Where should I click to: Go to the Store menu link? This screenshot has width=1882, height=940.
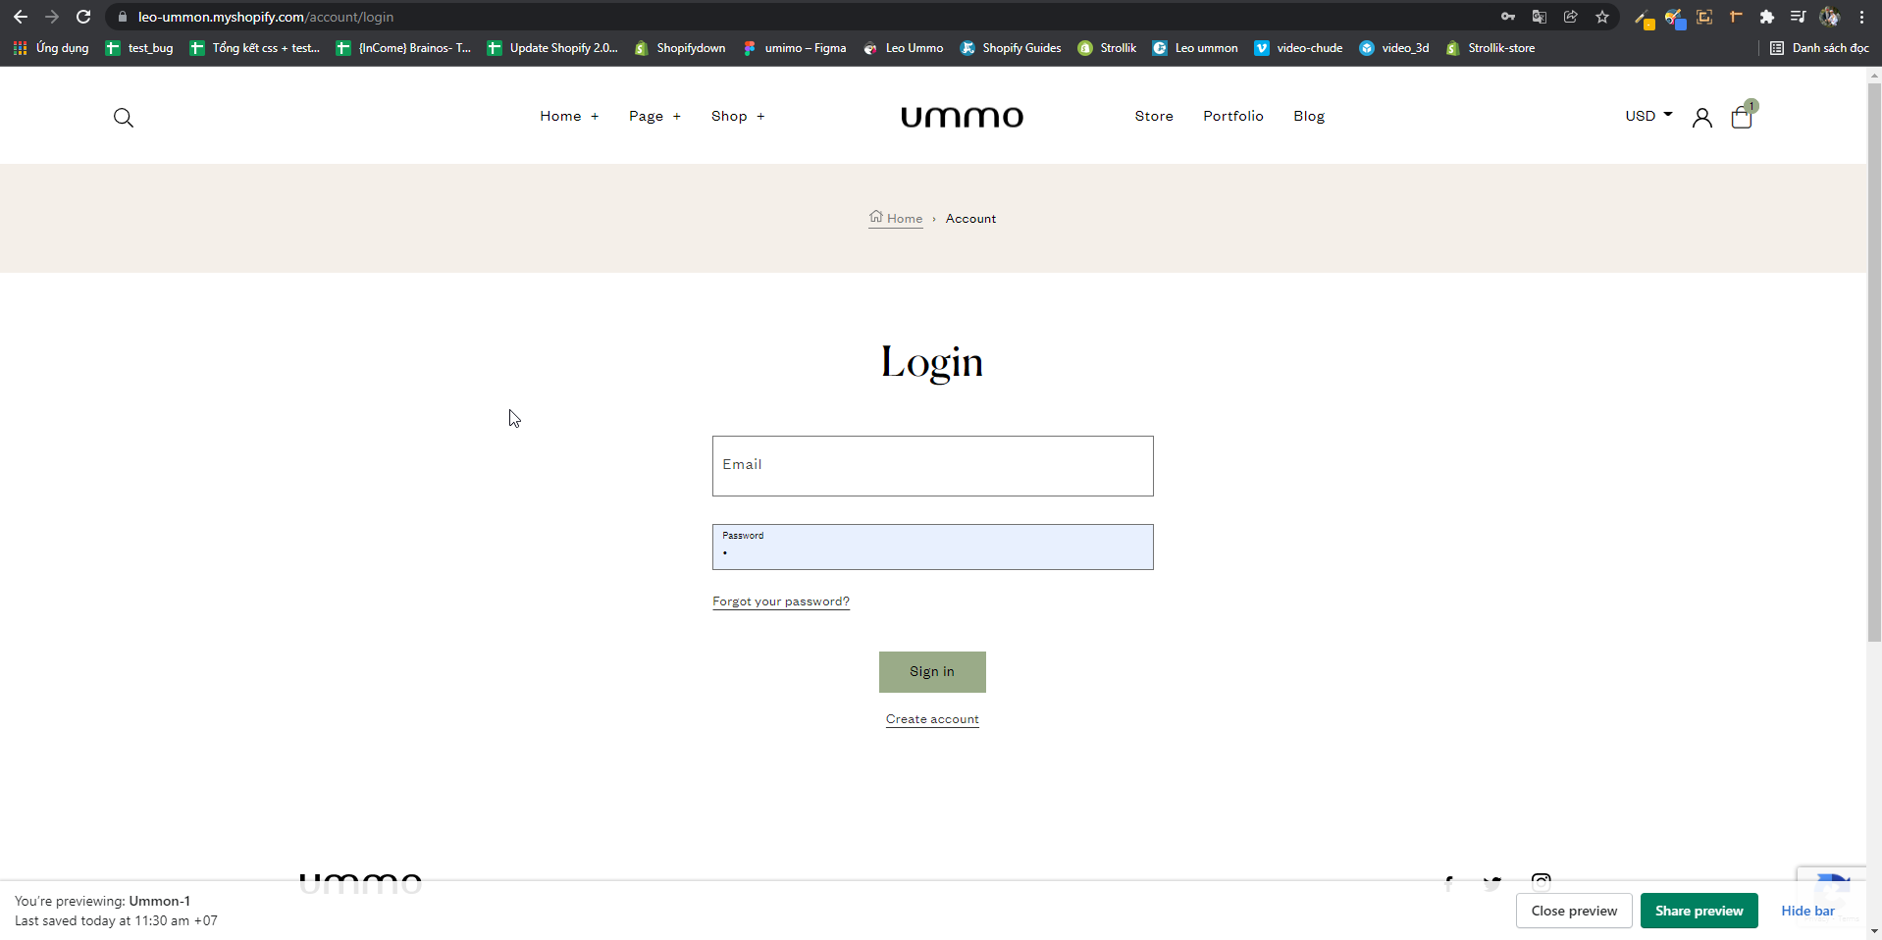click(x=1154, y=116)
